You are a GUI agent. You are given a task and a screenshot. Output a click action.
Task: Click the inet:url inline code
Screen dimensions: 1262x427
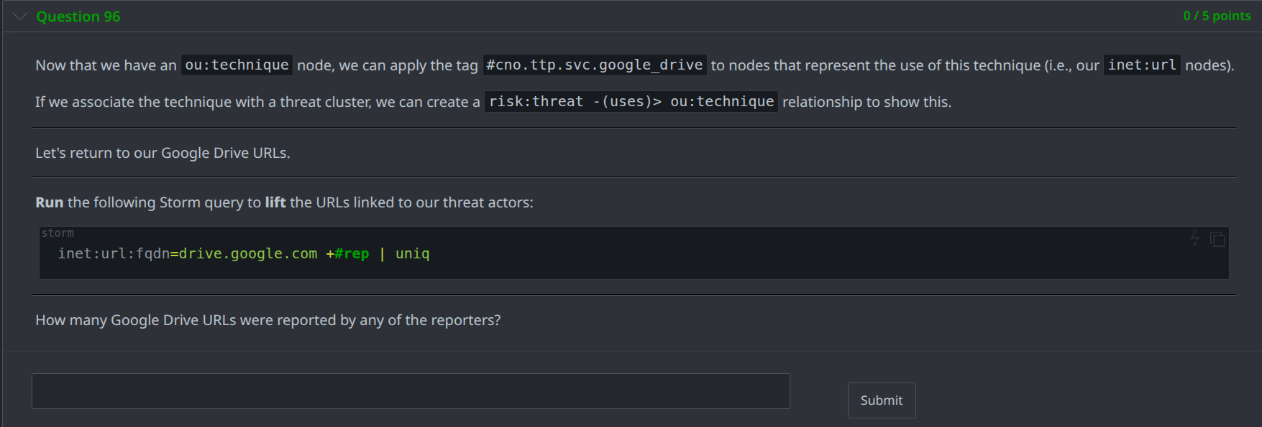[x=1142, y=65]
